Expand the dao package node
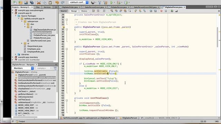221x124 pixels. pos(25,24)
